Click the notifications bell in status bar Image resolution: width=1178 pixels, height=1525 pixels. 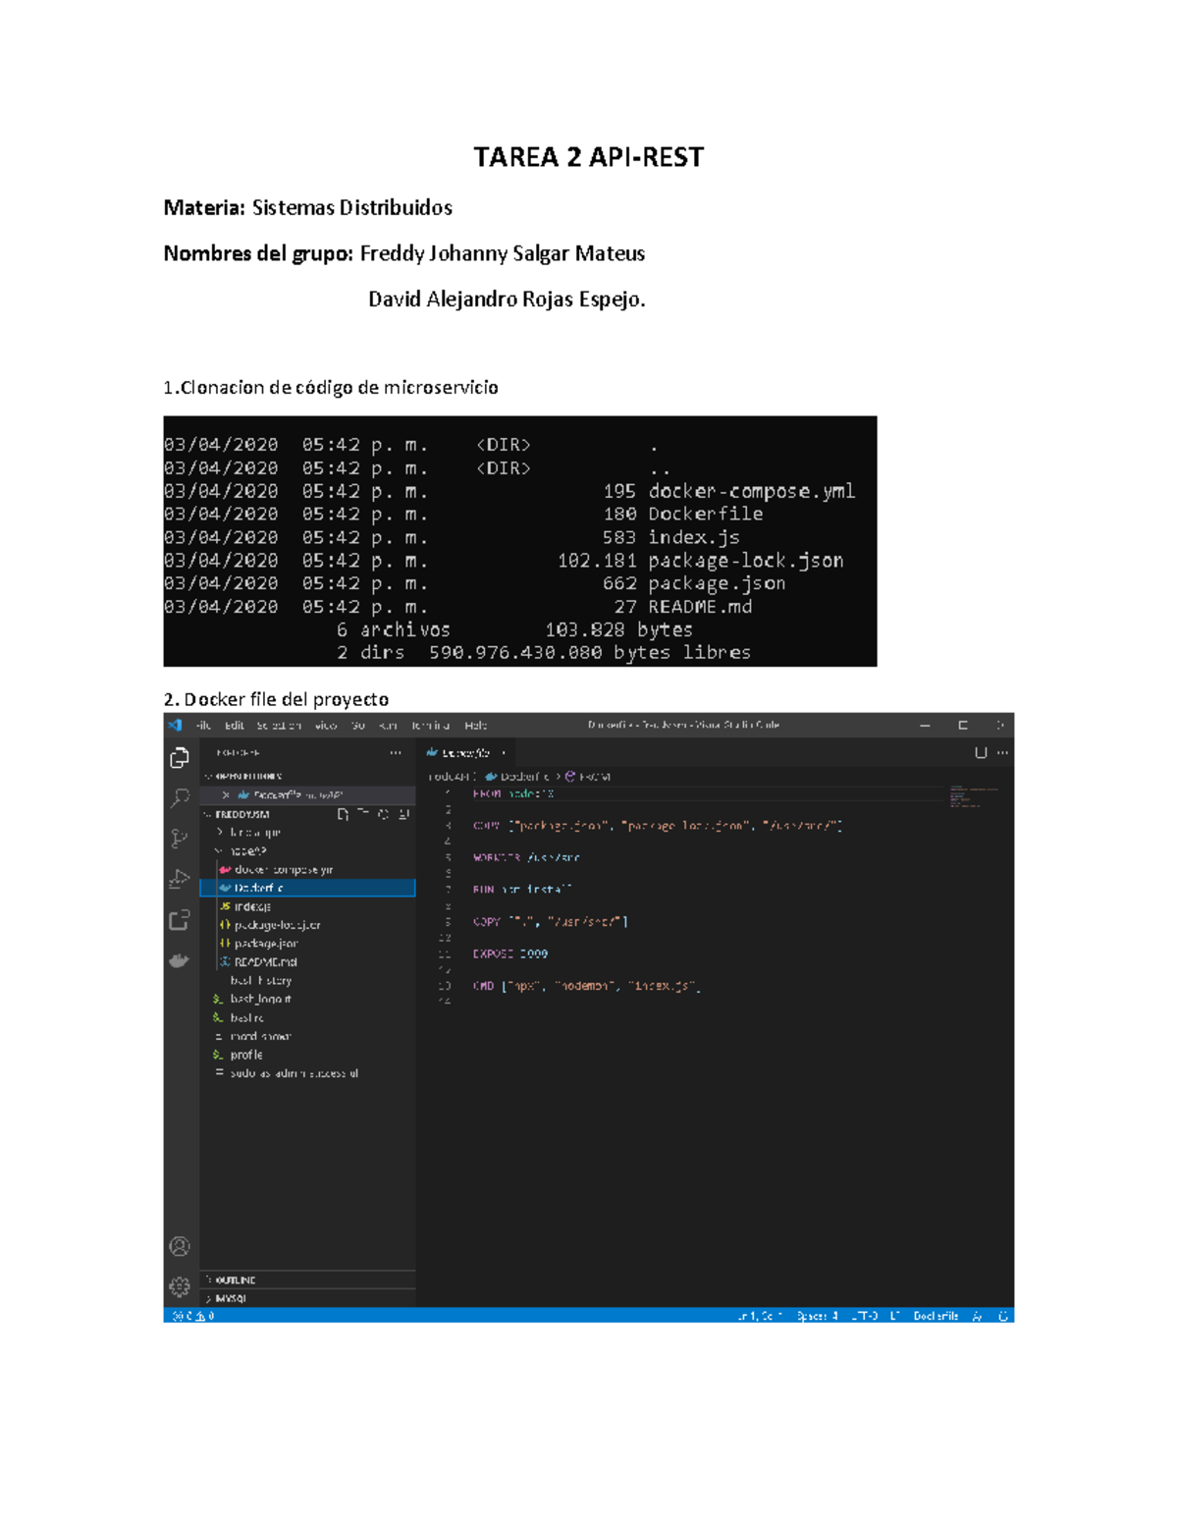pos(1003,1316)
